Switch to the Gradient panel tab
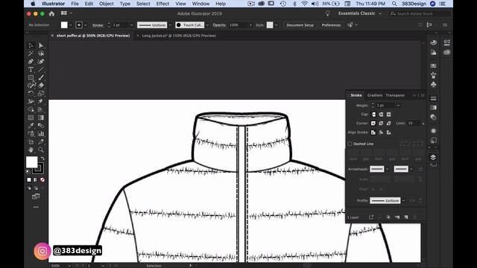This screenshot has width=477, height=268. pos(374,95)
